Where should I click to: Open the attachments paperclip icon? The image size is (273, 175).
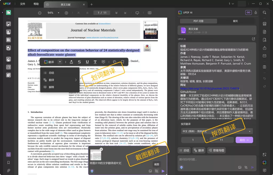(8, 170)
